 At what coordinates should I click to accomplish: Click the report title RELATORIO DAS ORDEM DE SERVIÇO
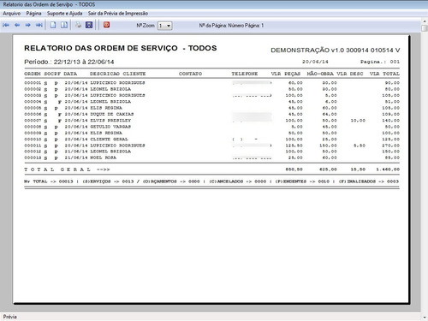pos(101,48)
